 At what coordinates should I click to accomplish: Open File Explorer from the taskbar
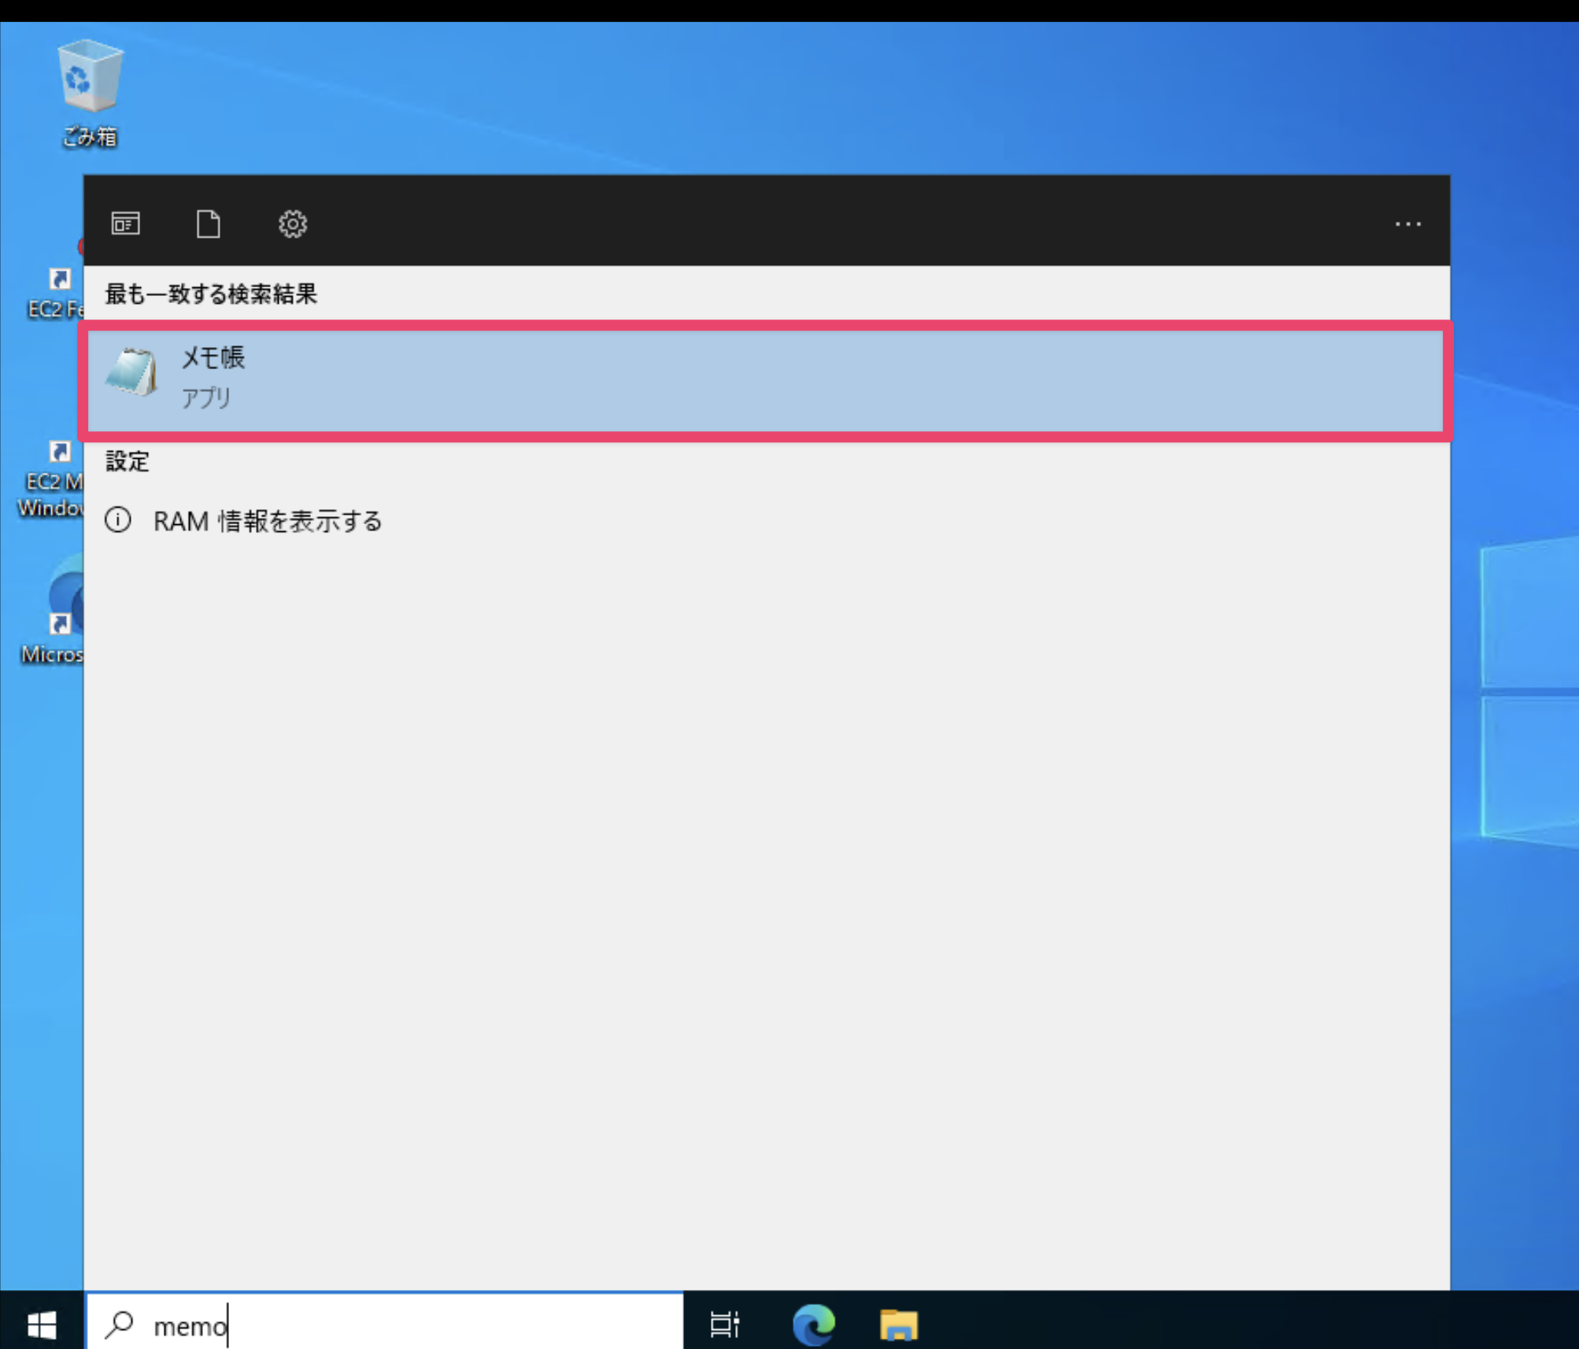click(898, 1325)
